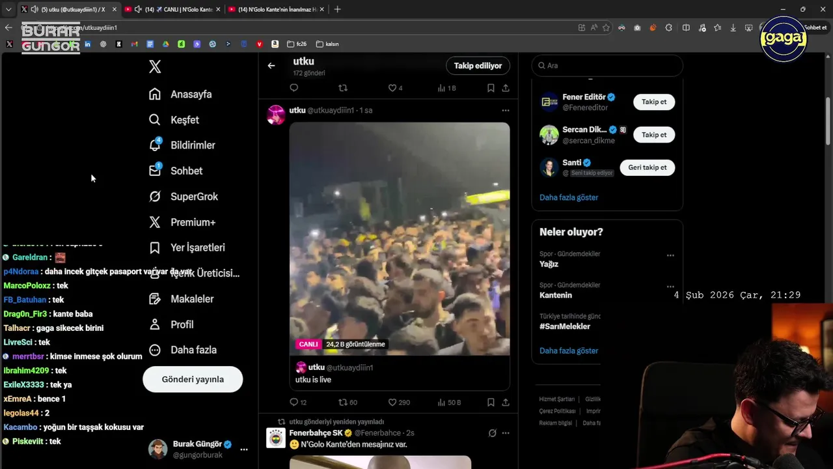Click the Takip ediliyor button

(x=478, y=66)
